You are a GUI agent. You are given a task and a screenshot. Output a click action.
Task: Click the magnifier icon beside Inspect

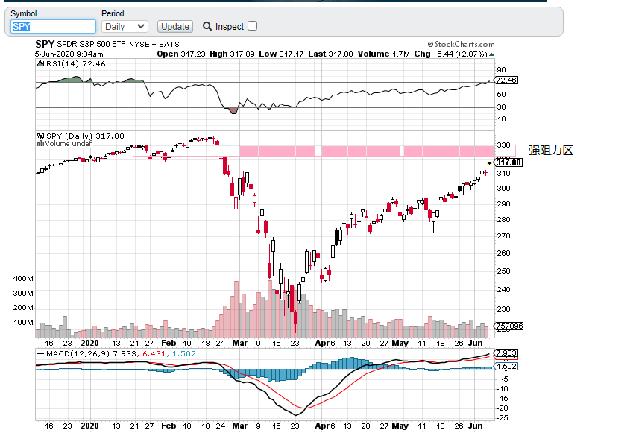point(207,26)
